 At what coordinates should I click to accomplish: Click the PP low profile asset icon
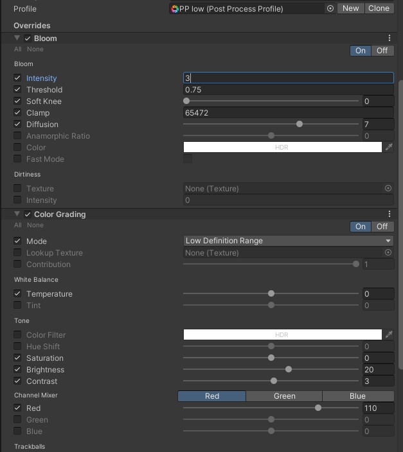coord(175,9)
